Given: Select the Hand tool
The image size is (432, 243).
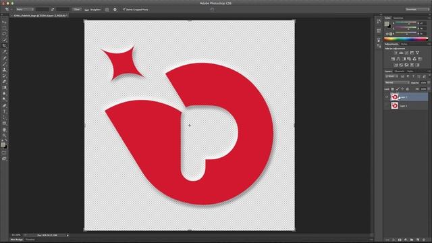Looking at the screenshot, I should tap(4, 130).
